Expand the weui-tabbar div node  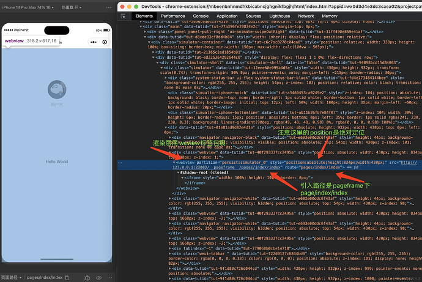pyautogui.click(x=170, y=253)
